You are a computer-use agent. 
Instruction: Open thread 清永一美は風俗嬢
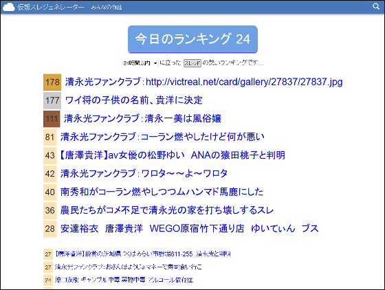click(143, 119)
